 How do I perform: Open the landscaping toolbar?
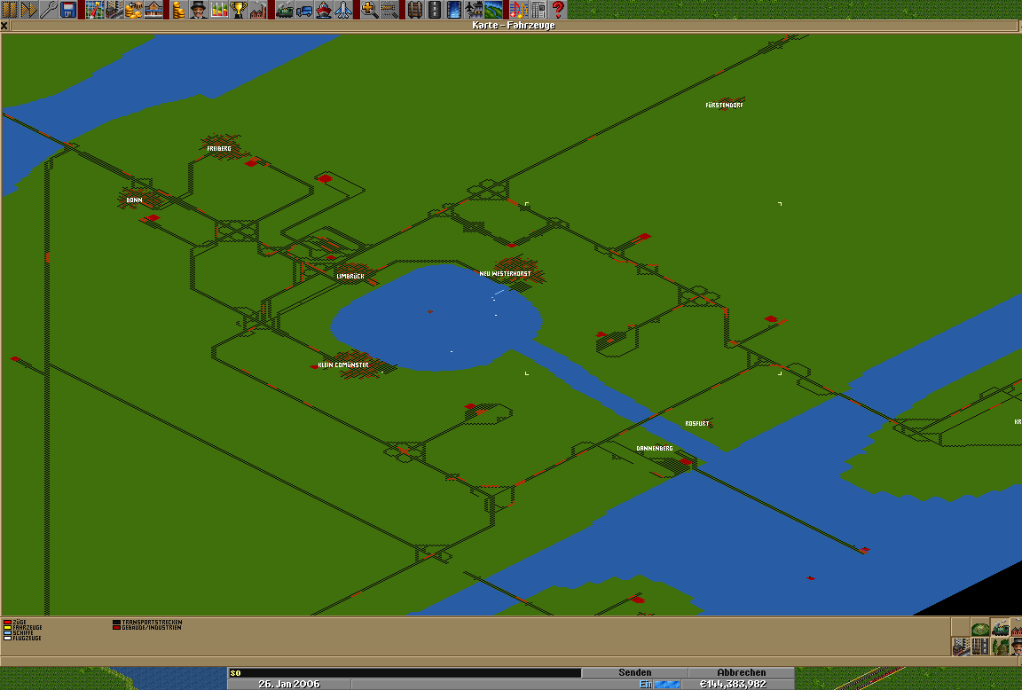coord(493,9)
